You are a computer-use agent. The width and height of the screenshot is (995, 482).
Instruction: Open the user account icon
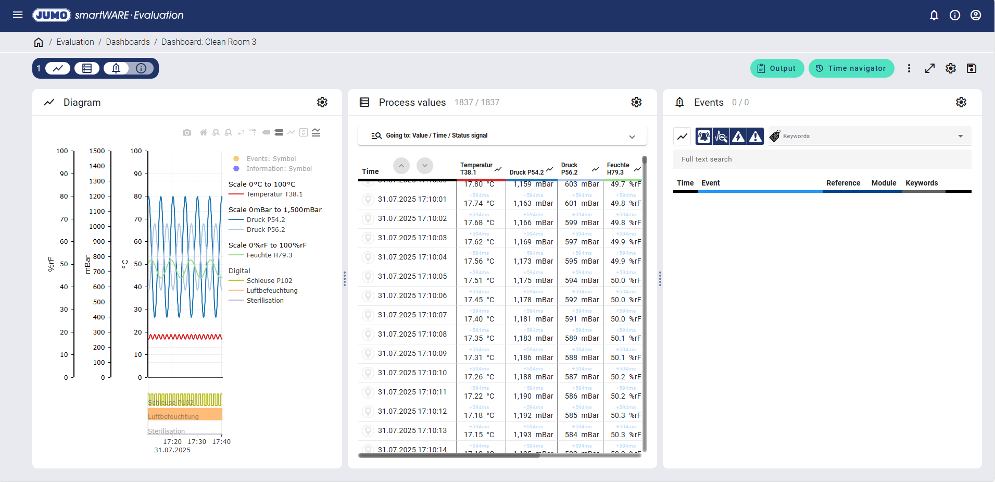point(976,15)
